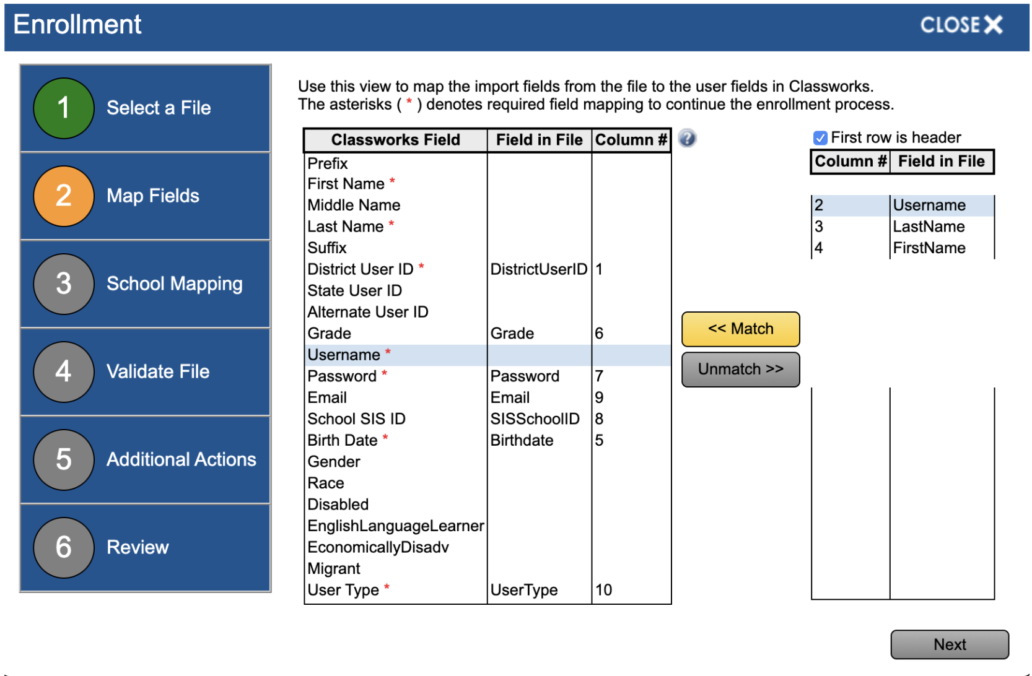1032x676 pixels.
Task: Click the Next button
Action: (950, 644)
